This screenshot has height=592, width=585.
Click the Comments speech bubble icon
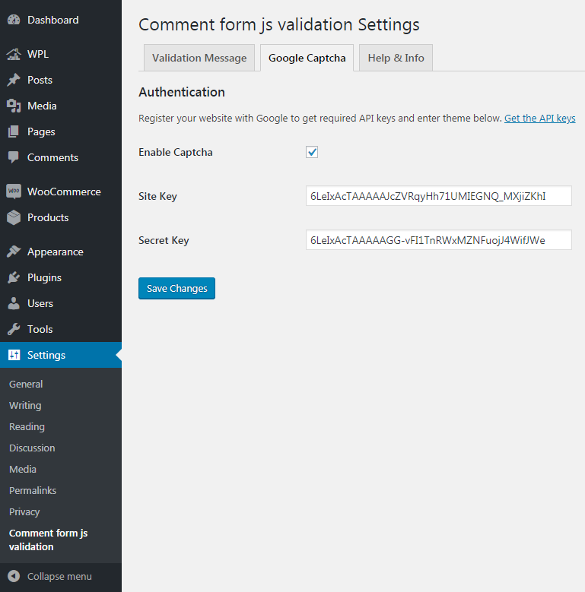(x=14, y=157)
